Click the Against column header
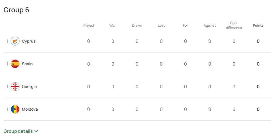271x139 pixels. 210,26
